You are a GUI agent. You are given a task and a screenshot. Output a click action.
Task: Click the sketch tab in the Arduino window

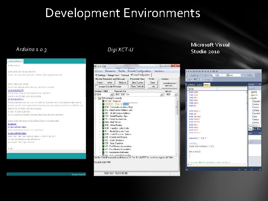tap(15, 61)
